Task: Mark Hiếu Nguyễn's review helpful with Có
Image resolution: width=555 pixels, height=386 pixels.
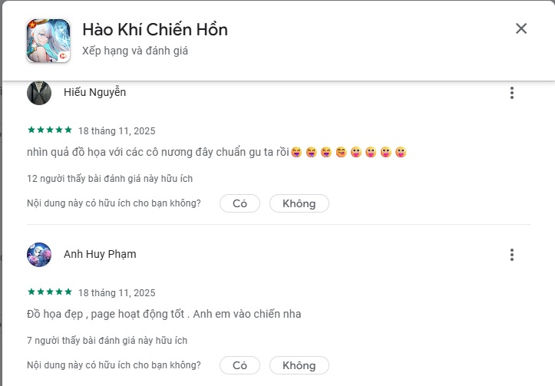Action: pos(240,203)
